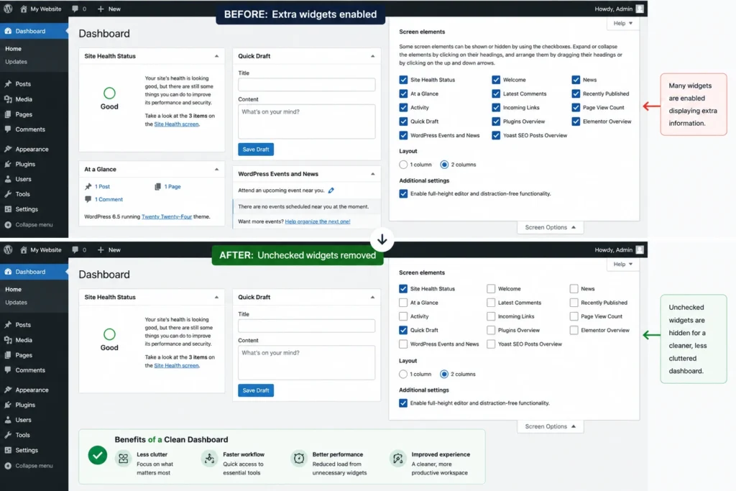
Task: Collapse the Quick Draft widget in BEFORE dashboard
Action: pos(373,56)
